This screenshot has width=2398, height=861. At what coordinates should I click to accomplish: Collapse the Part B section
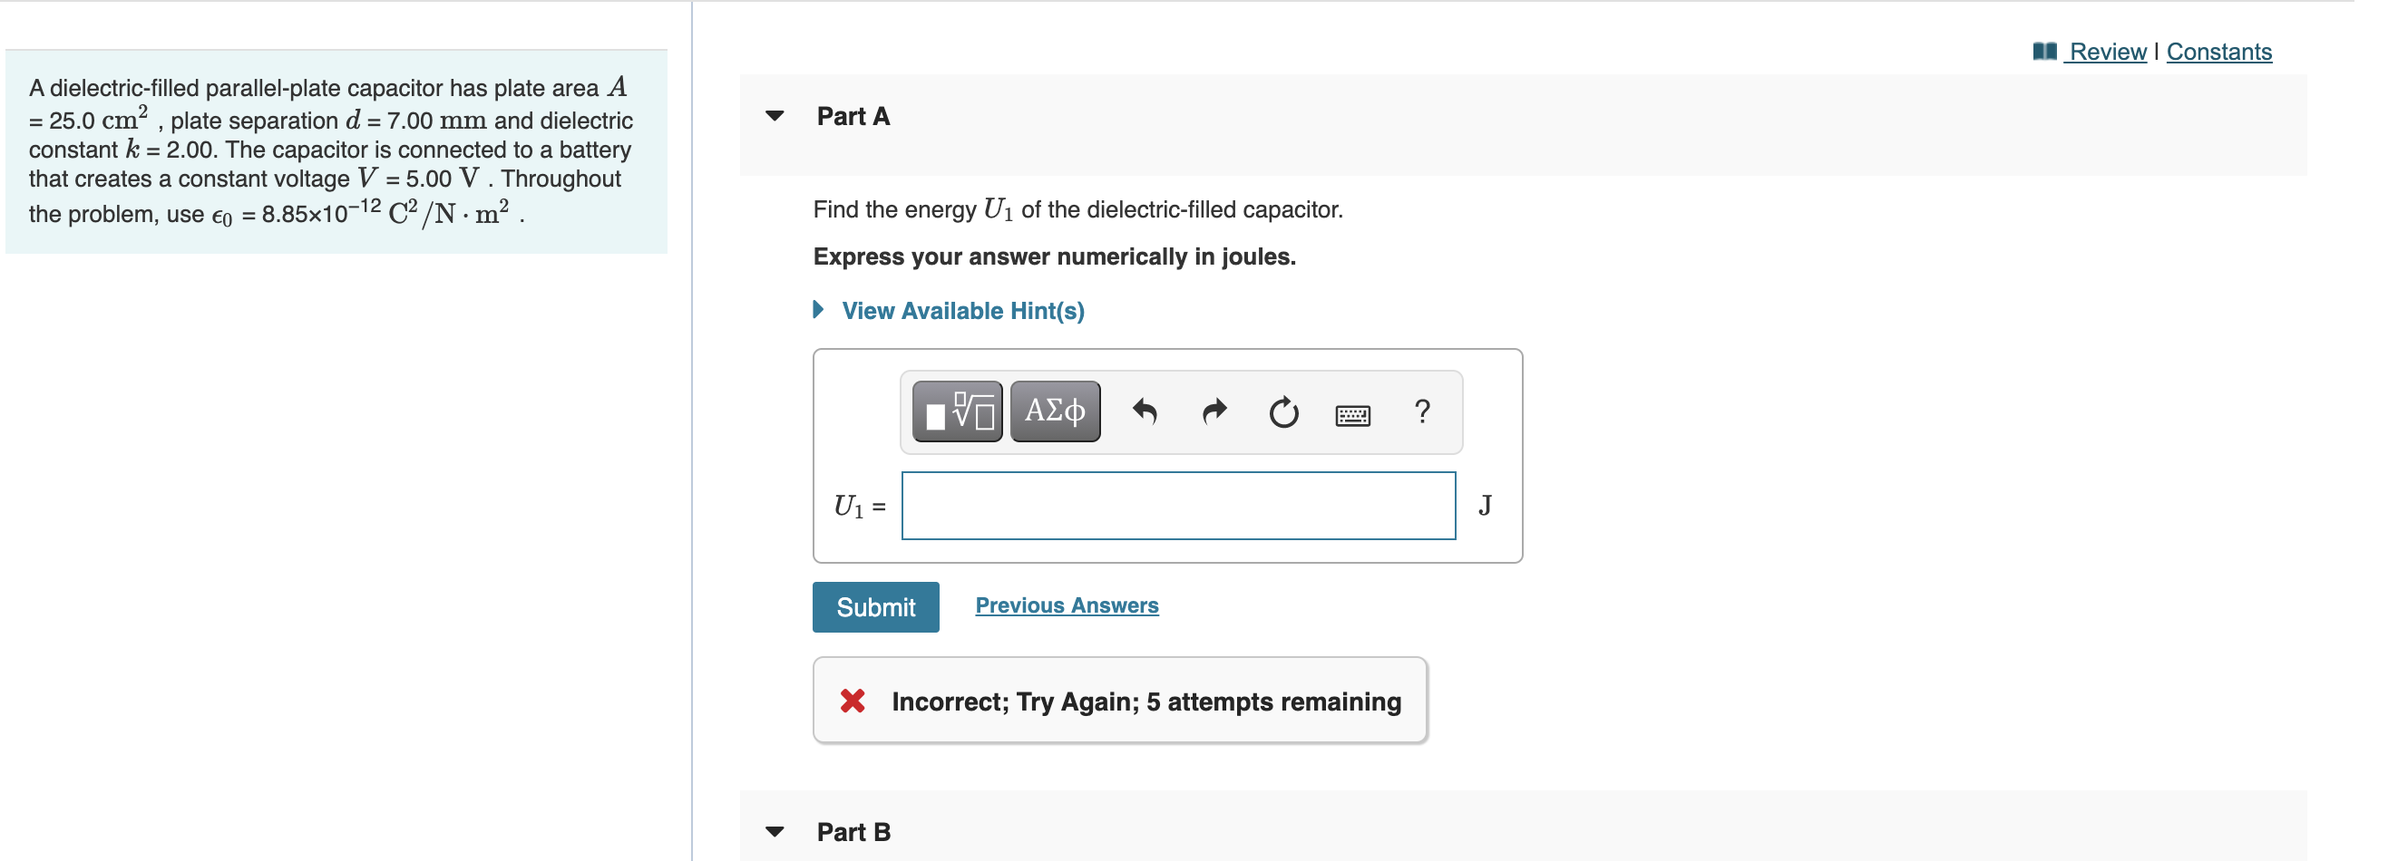(775, 832)
